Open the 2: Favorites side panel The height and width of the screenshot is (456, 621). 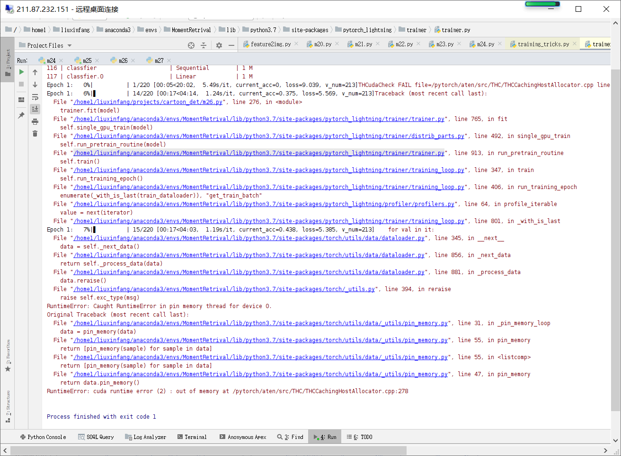pyautogui.click(x=8, y=355)
